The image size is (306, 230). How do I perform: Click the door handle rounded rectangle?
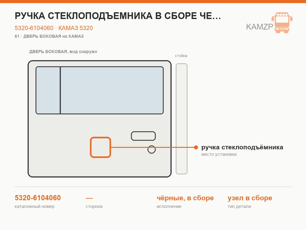[x=143, y=136]
